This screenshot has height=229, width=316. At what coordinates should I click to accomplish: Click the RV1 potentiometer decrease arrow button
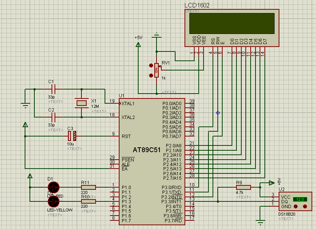(151, 75)
